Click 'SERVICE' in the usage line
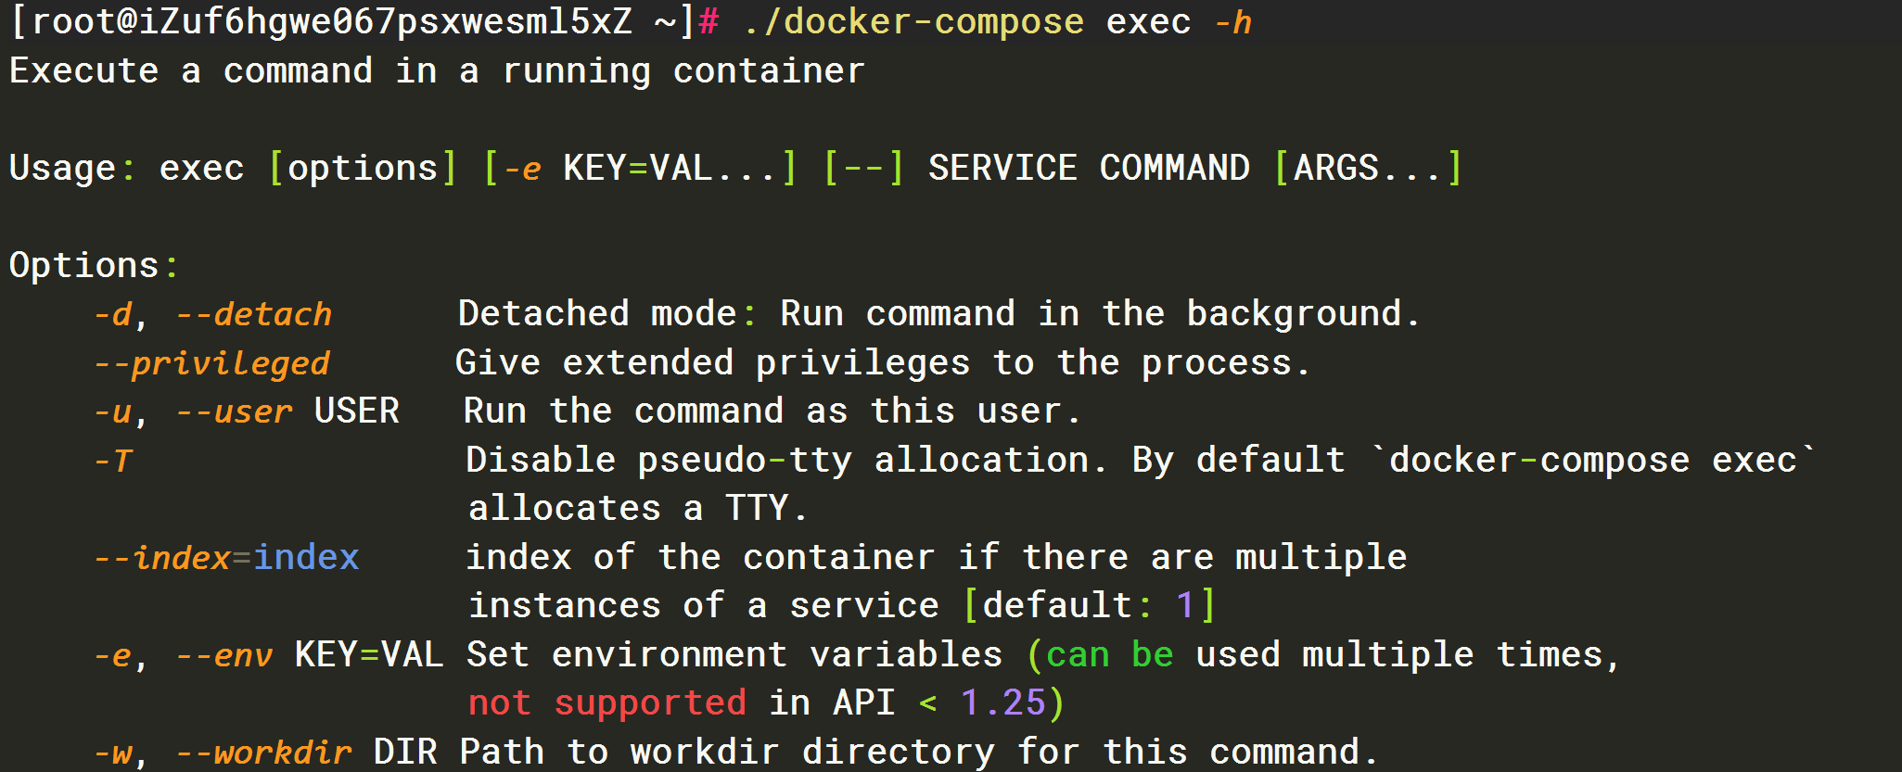 [x=1002, y=168]
